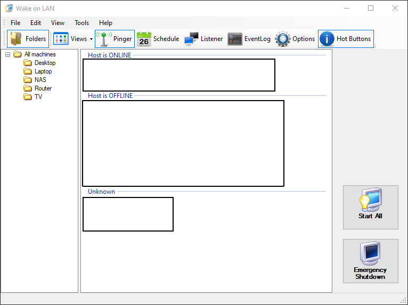Click the Host is ONLINE group header

click(x=110, y=55)
